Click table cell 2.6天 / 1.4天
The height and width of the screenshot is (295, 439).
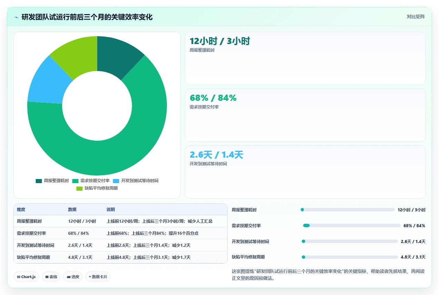pos(80,245)
